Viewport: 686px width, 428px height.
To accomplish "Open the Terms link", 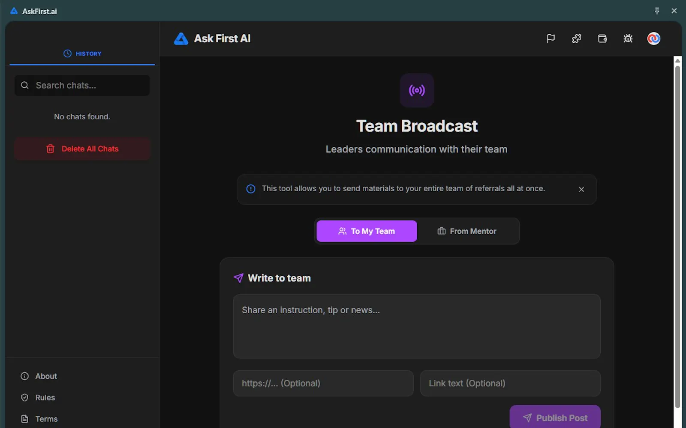I will pyautogui.click(x=39, y=419).
